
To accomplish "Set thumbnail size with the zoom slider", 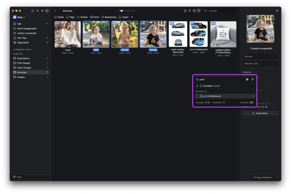I will coord(127,11).
